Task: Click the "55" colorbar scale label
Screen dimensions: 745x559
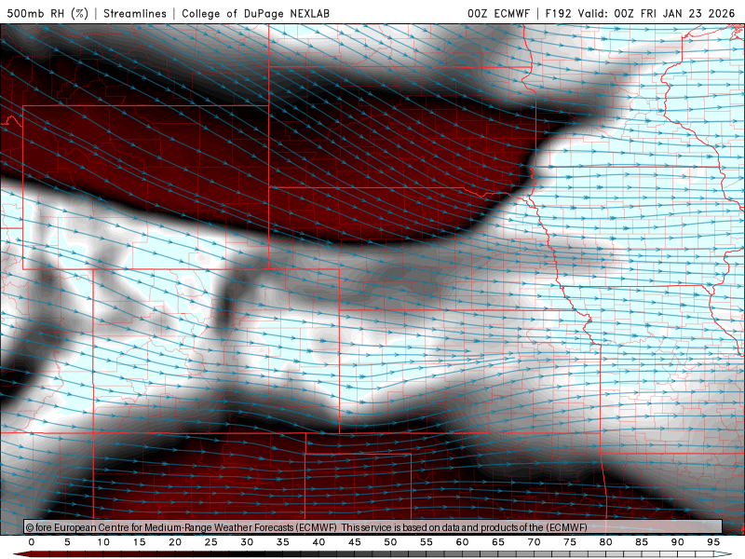Action: (x=427, y=542)
